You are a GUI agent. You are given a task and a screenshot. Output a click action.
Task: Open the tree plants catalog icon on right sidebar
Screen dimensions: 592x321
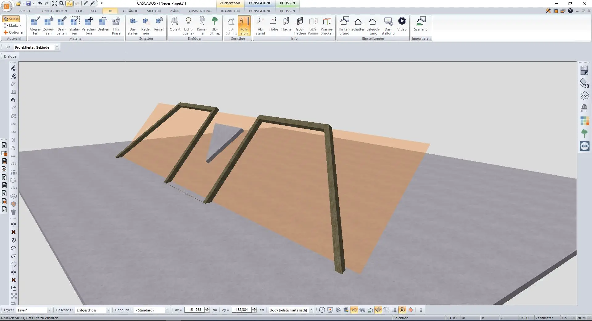coord(584,133)
